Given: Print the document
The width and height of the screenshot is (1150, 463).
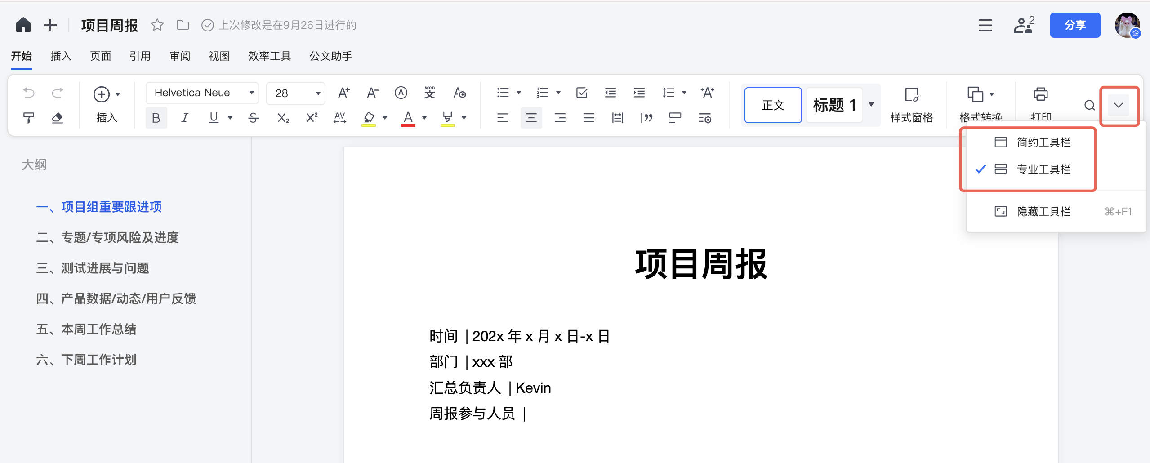Looking at the screenshot, I should point(1041,105).
